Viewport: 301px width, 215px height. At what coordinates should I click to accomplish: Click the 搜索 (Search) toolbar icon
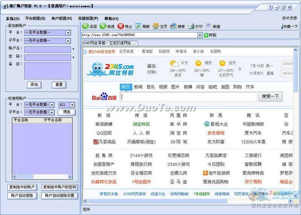point(173,26)
